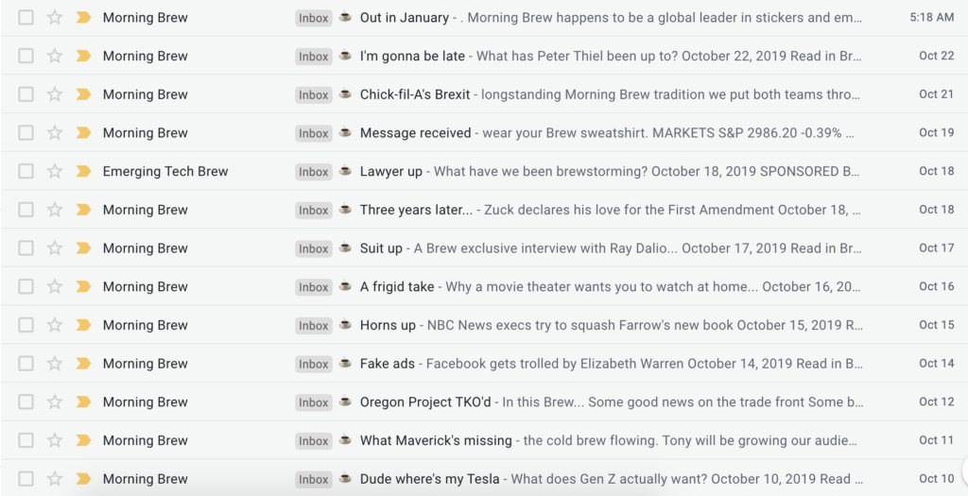The width and height of the screenshot is (968, 496).
Task: Click importance marker on 'Three years later...' row
Action: point(83,210)
